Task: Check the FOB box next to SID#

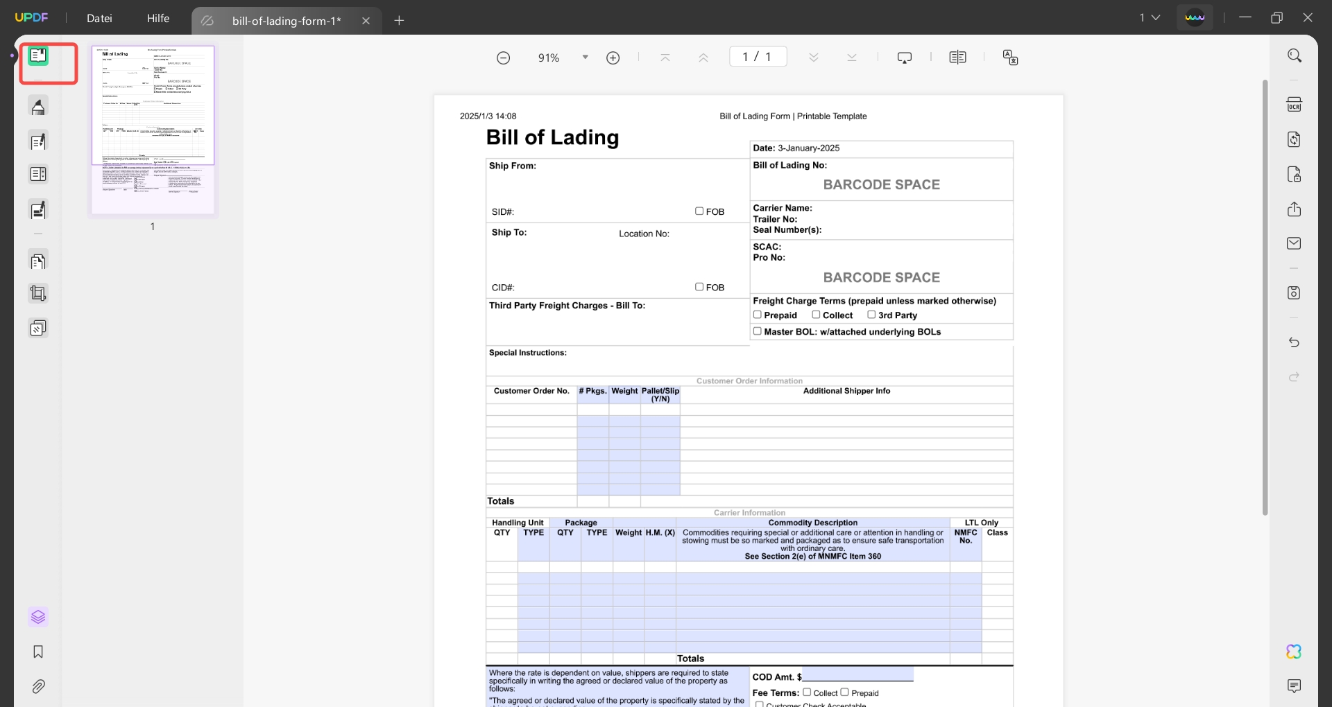Action: pos(699,211)
